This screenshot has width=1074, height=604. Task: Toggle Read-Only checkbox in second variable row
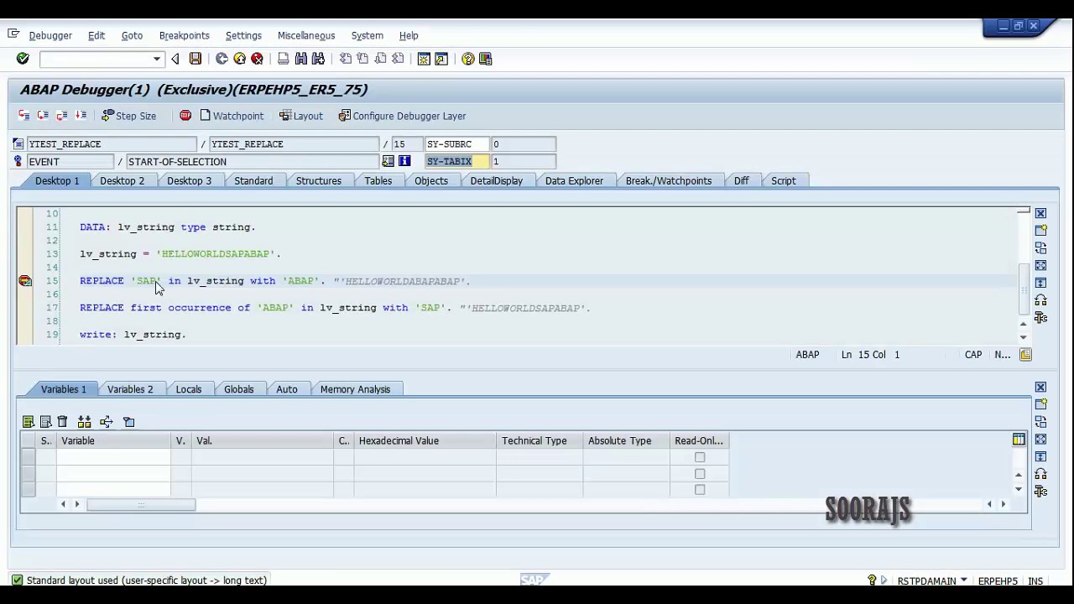700,474
